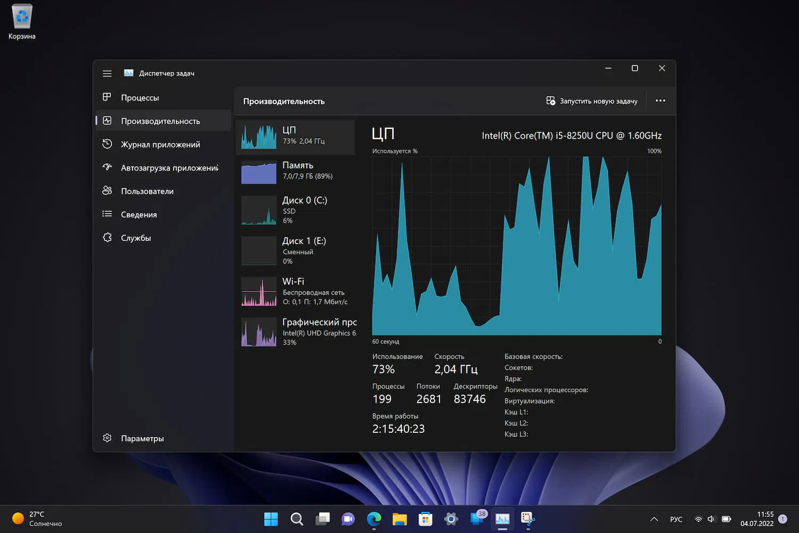The width and height of the screenshot is (799, 533).
Task: Launch Microsoft Edge from the taskbar
Action: point(374,519)
